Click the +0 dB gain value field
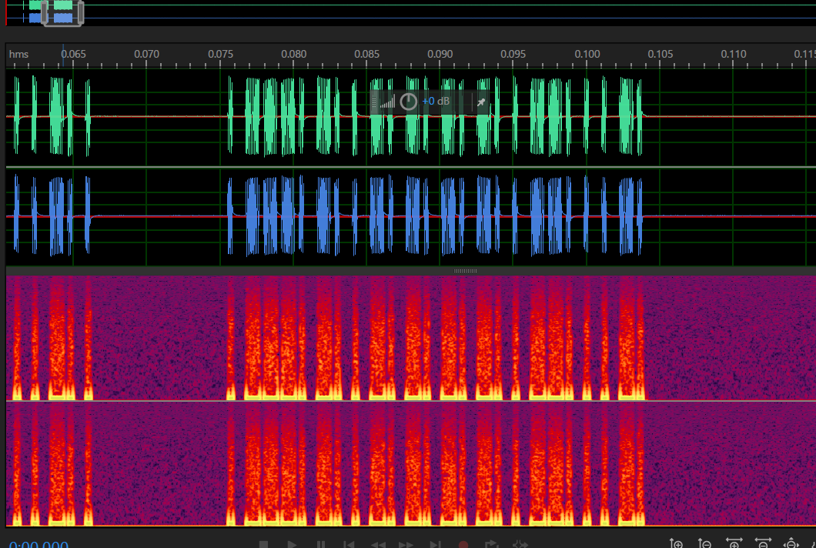This screenshot has height=548, width=816. pyautogui.click(x=436, y=102)
